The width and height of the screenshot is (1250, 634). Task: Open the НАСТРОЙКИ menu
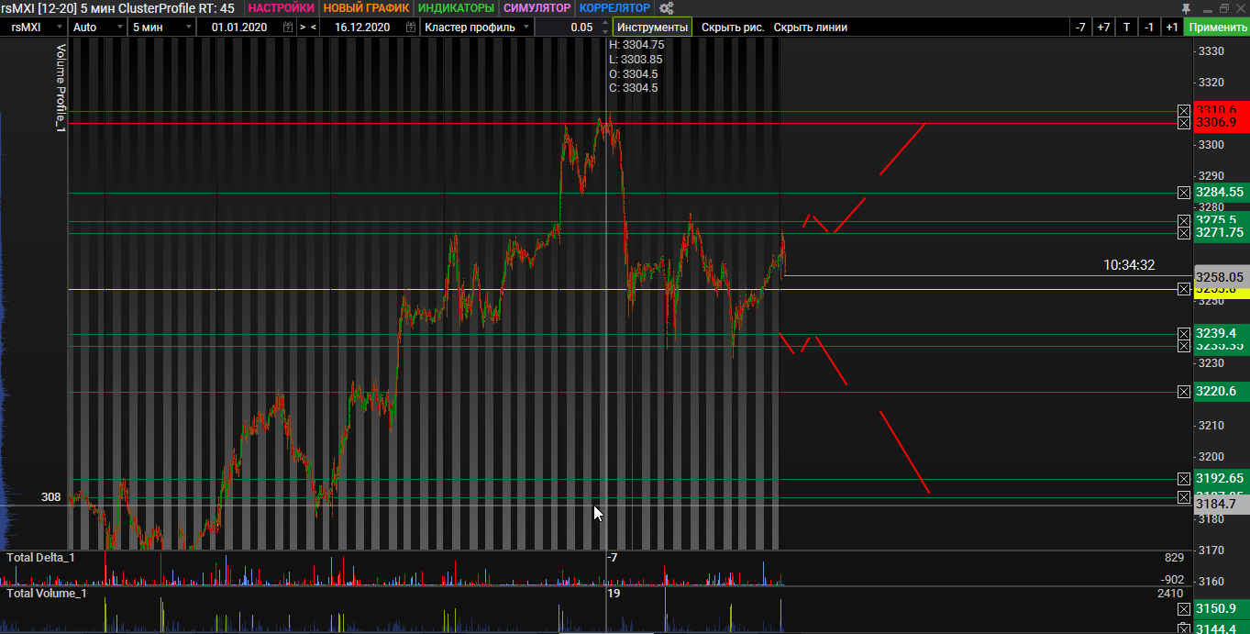click(282, 8)
